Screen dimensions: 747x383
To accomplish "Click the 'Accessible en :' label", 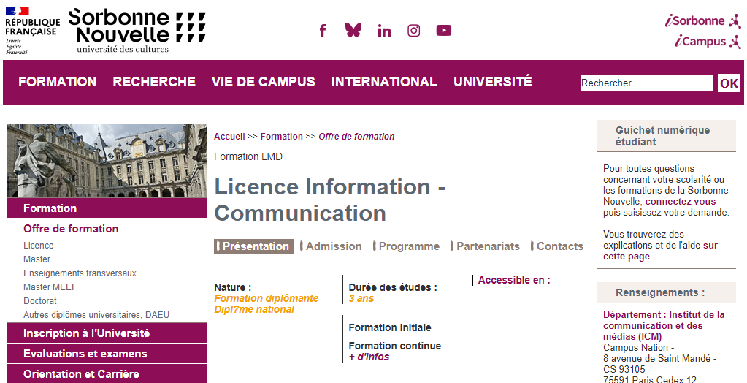I will pos(514,280).
